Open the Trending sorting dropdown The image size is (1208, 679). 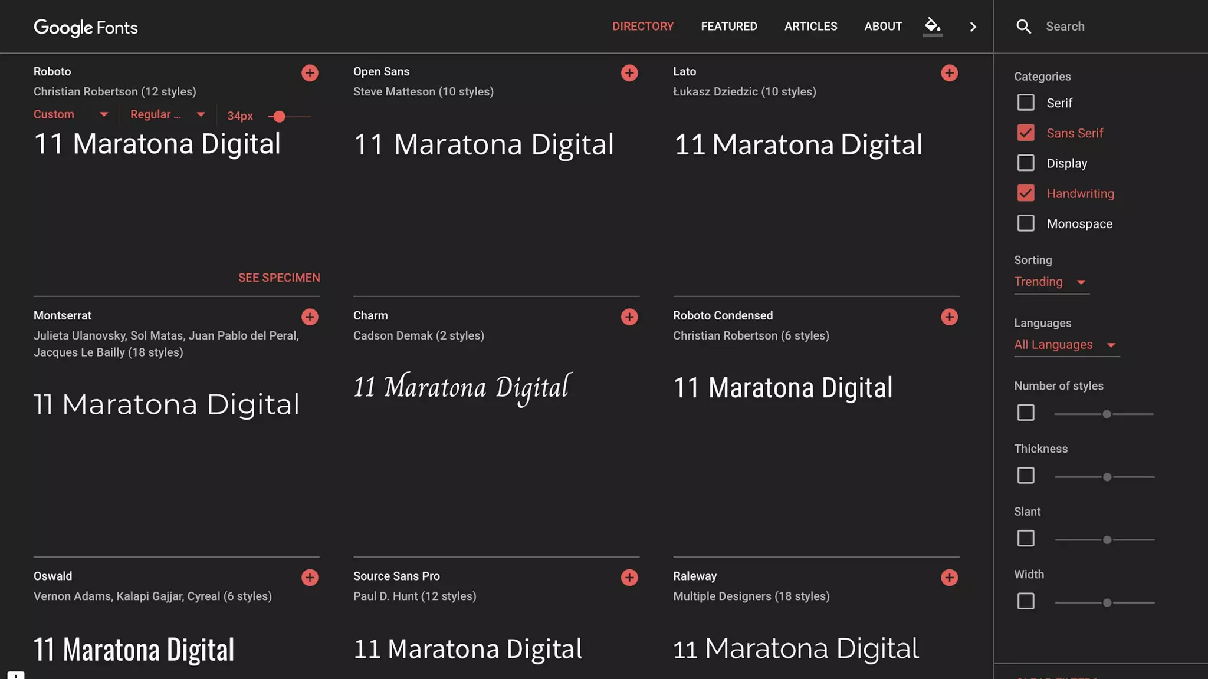click(x=1051, y=282)
